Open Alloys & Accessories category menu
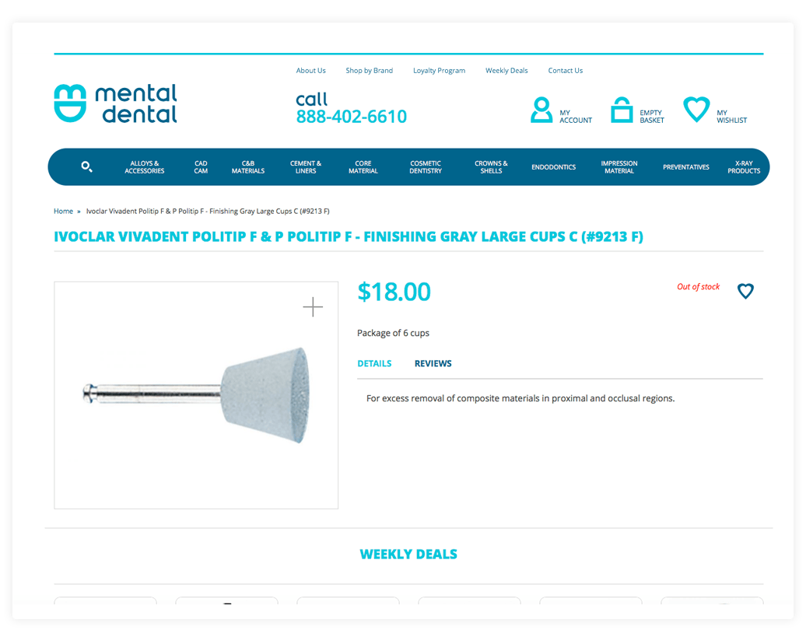This screenshot has width=806, height=644. (x=145, y=167)
